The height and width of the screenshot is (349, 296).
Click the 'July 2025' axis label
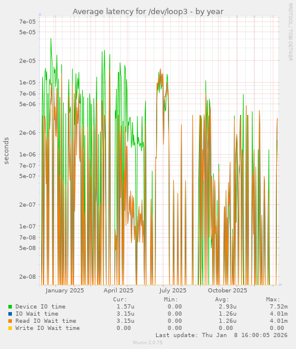pyautogui.click(x=173, y=291)
